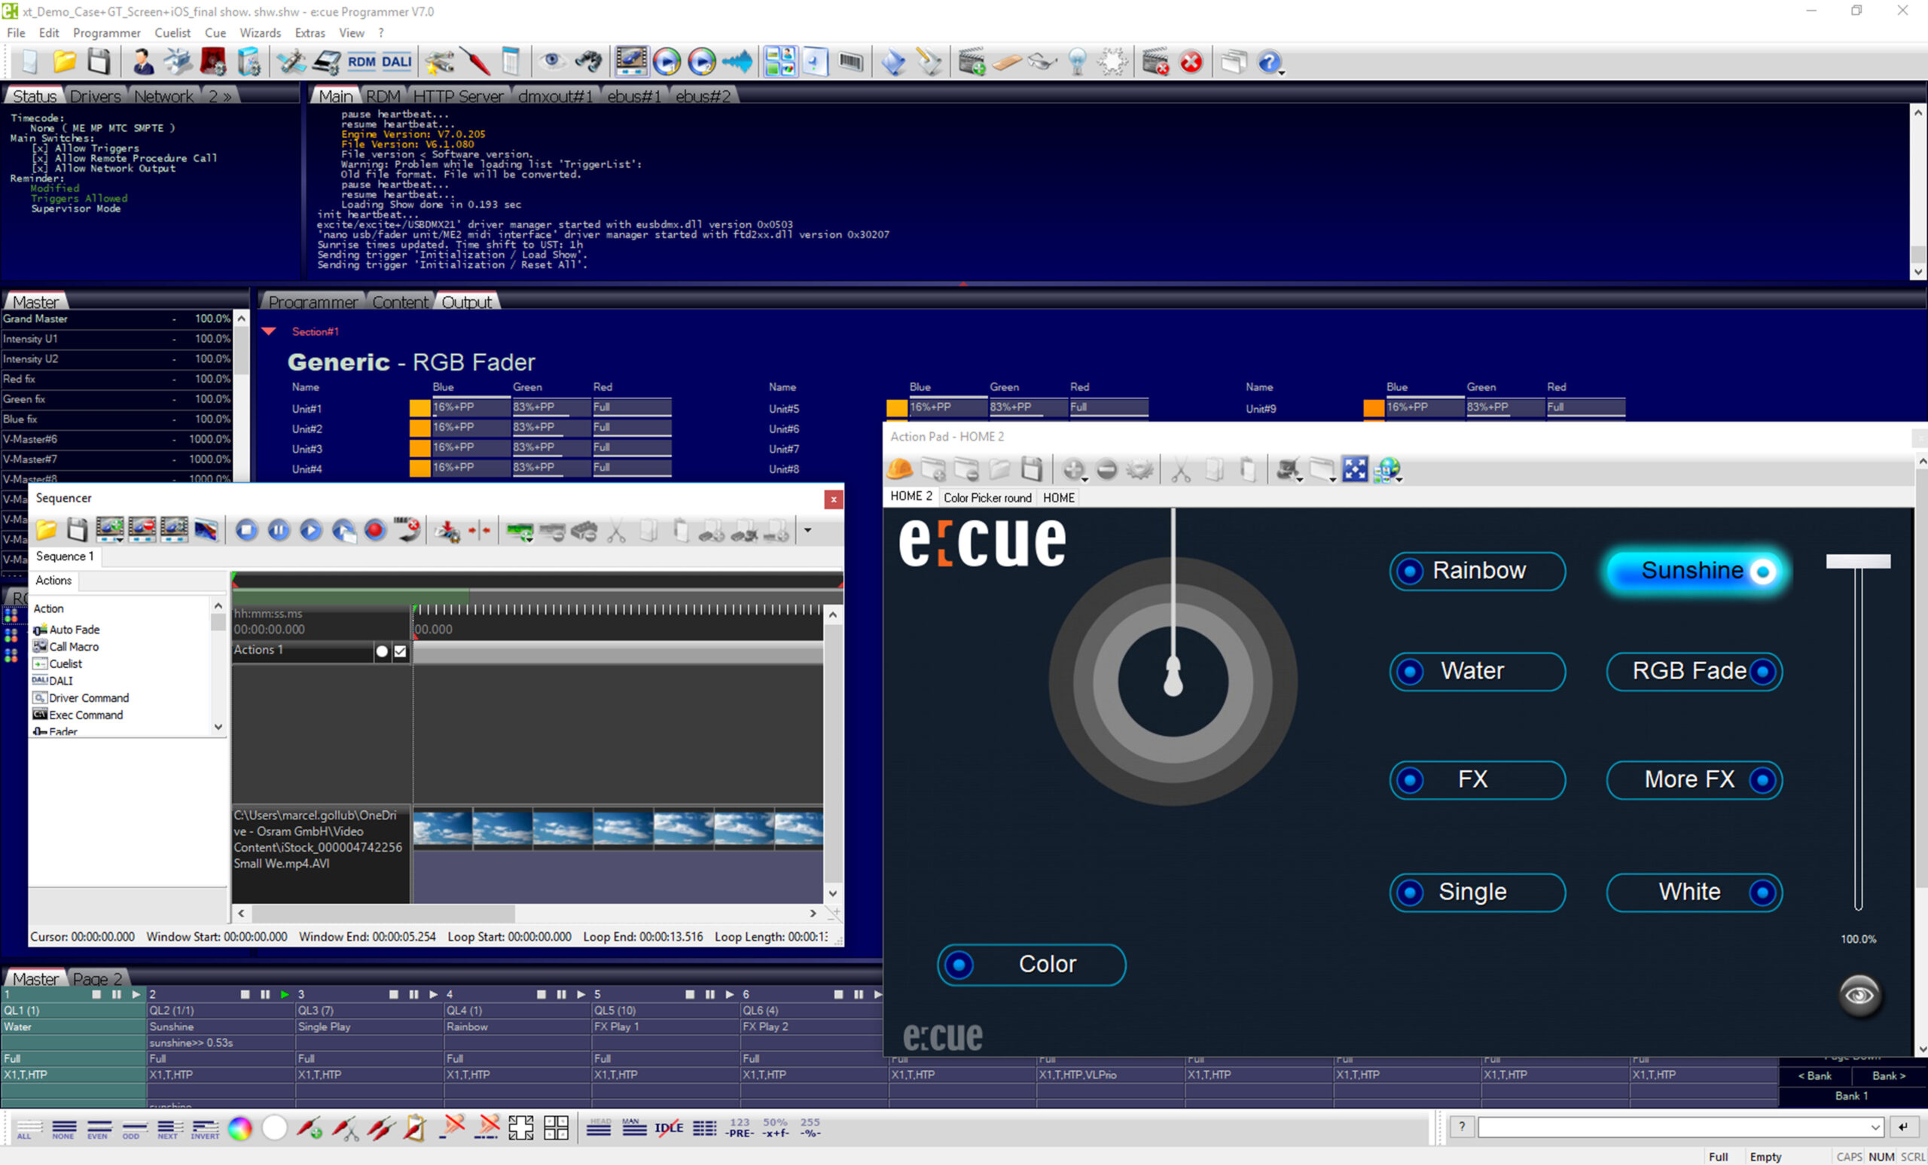Click the Action Pad fullscreen icon
Image resolution: width=1928 pixels, height=1165 pixels.
coord(1354,469)
